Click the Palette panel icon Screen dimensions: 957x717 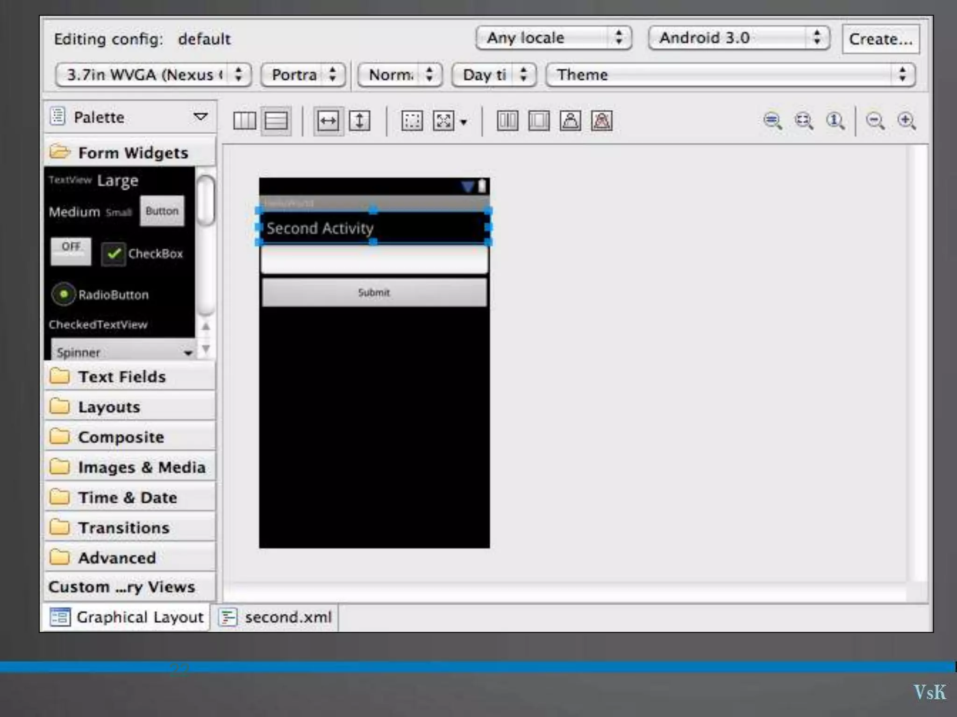click(x=57, y=117)
